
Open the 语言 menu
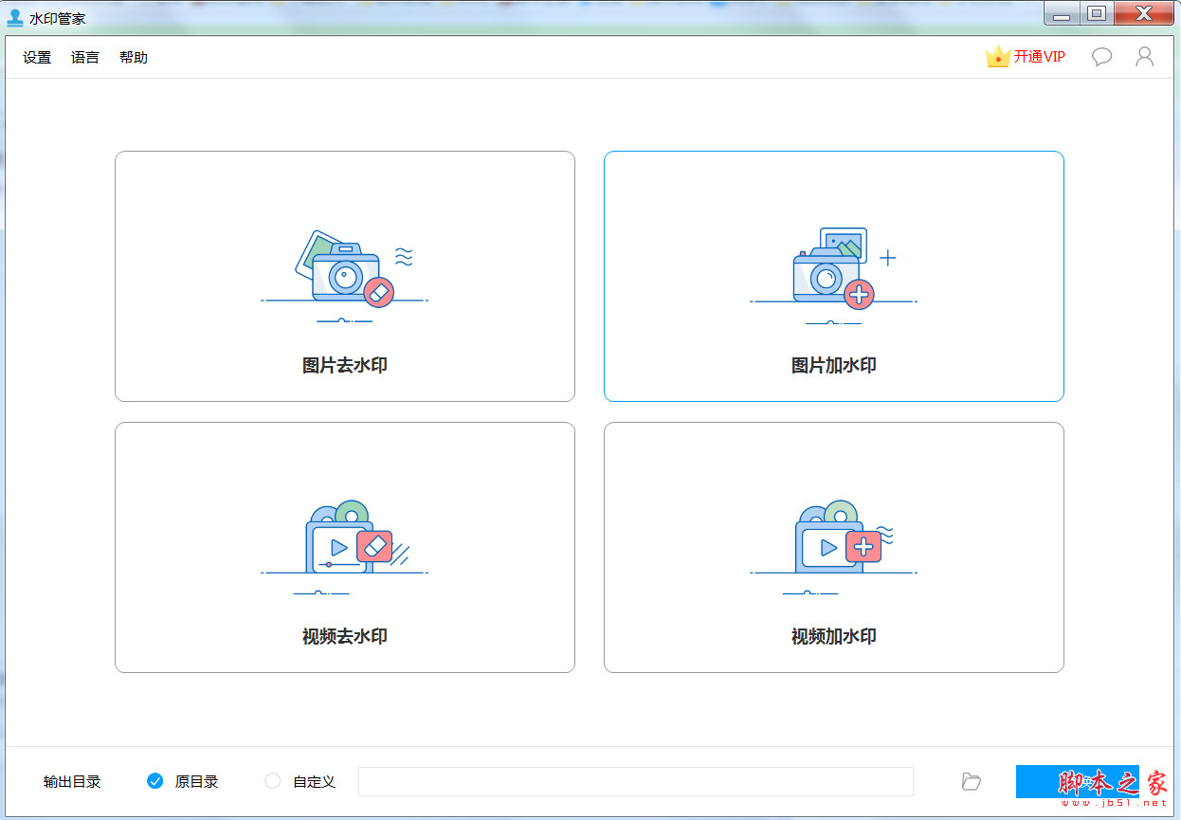[x=84, y=57]
